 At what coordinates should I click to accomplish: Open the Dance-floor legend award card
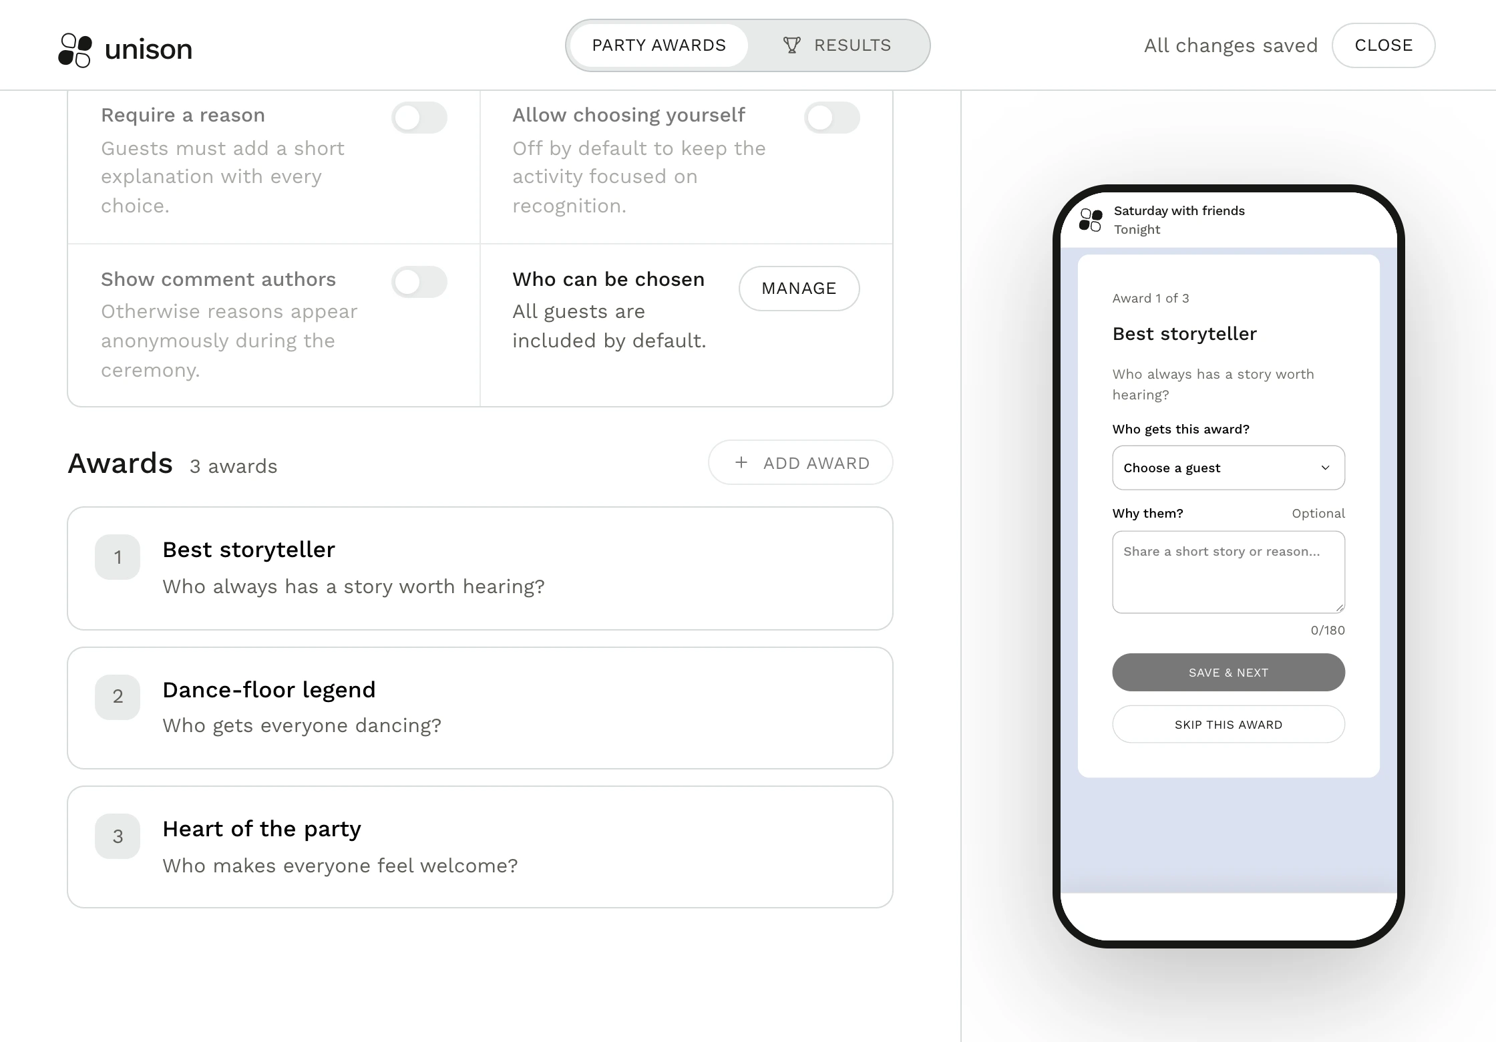[480, 708]
